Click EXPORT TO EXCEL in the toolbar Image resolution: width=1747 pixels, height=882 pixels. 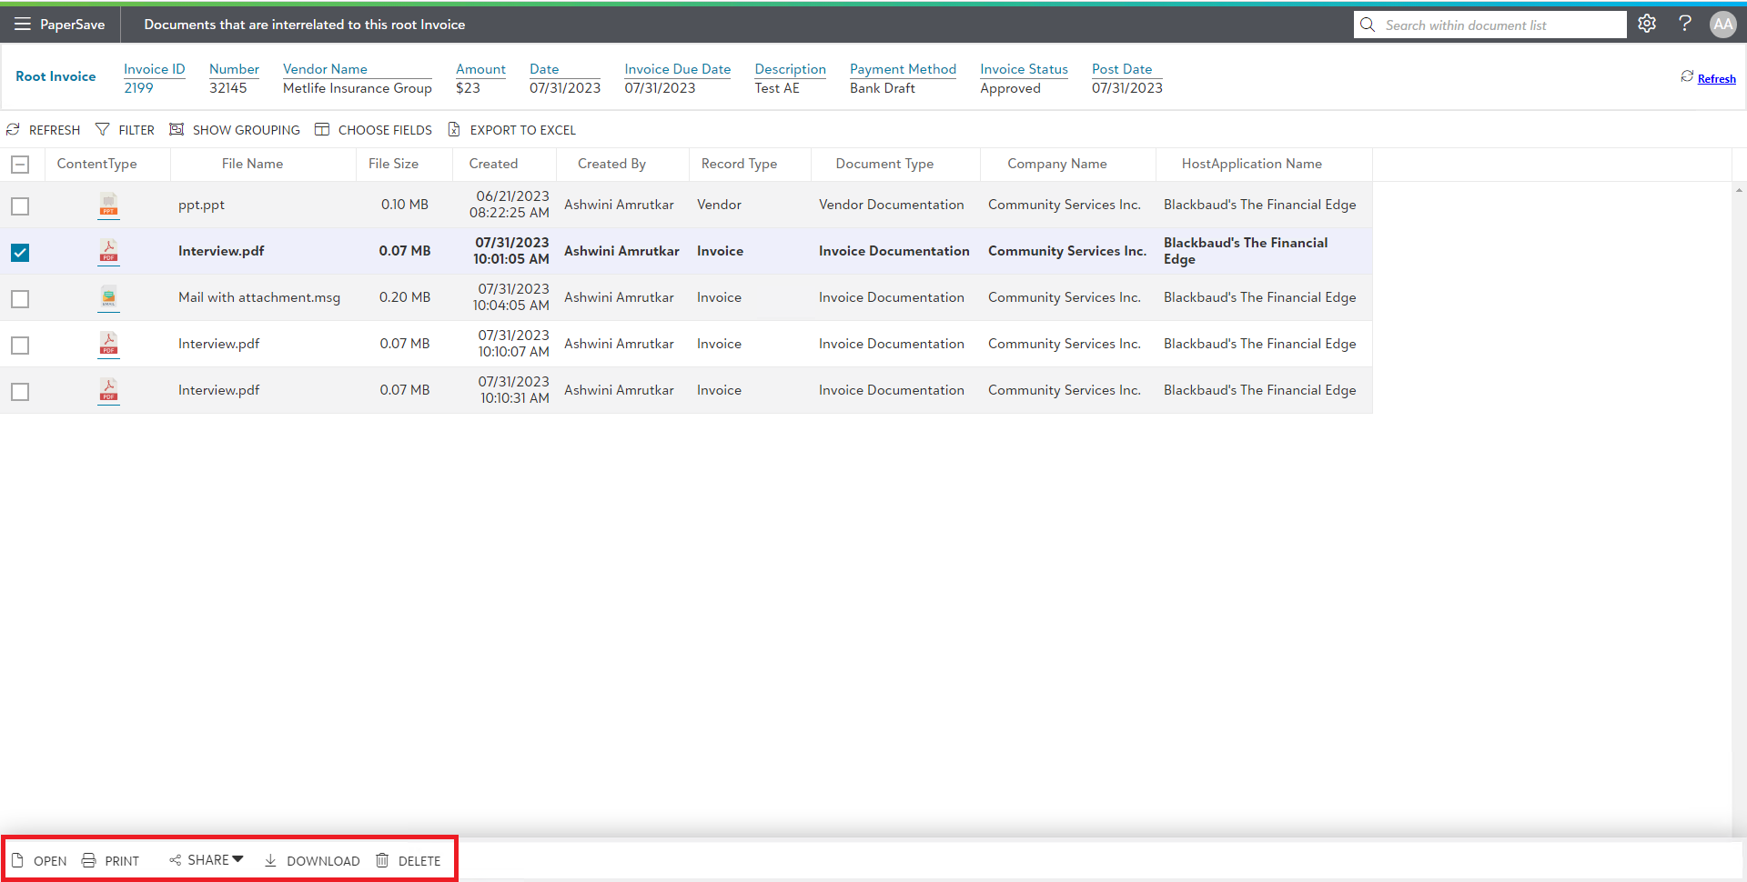(x=512, y=130)
